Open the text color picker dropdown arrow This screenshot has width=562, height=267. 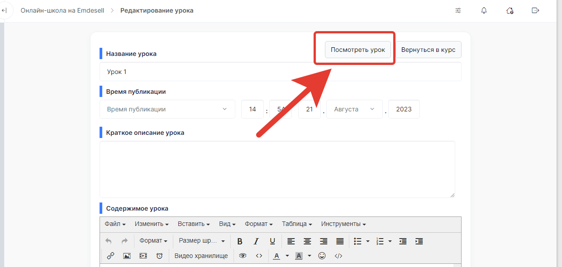click(287, 256)
